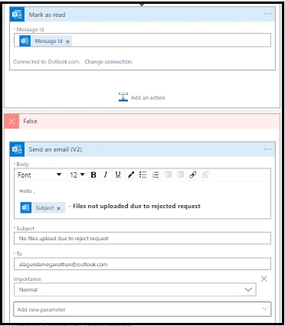Click the Subject input field
This screenshot has height=326, width=285.
click(142, 238)
